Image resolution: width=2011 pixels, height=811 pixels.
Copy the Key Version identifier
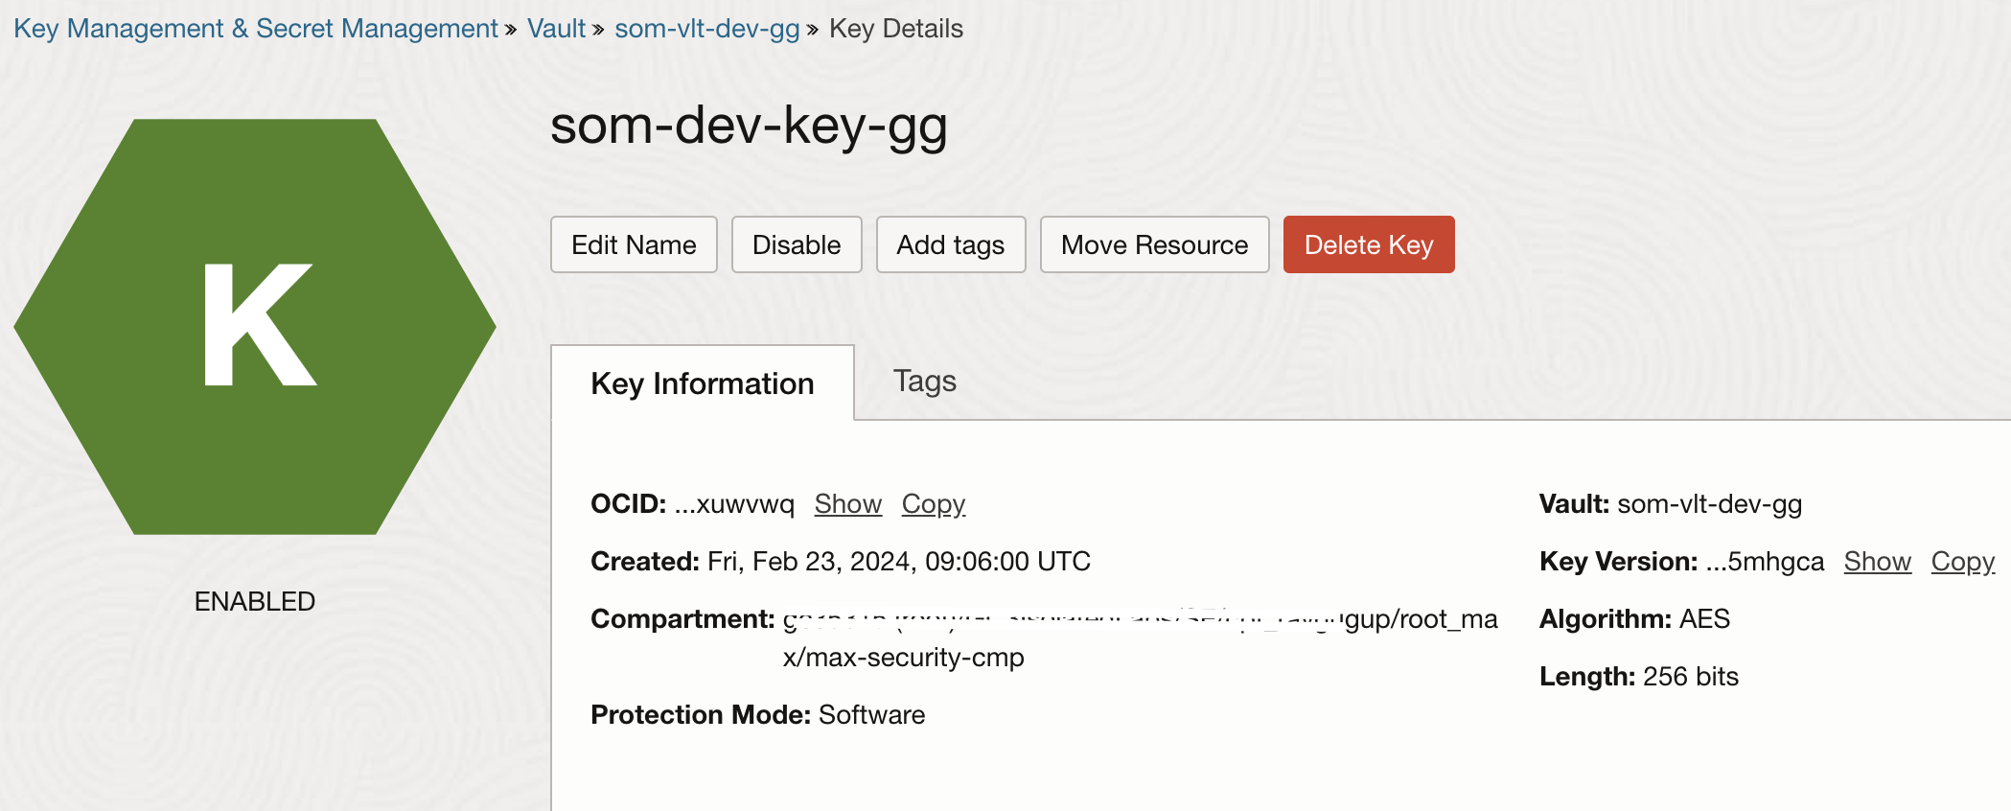[1962, 562]
